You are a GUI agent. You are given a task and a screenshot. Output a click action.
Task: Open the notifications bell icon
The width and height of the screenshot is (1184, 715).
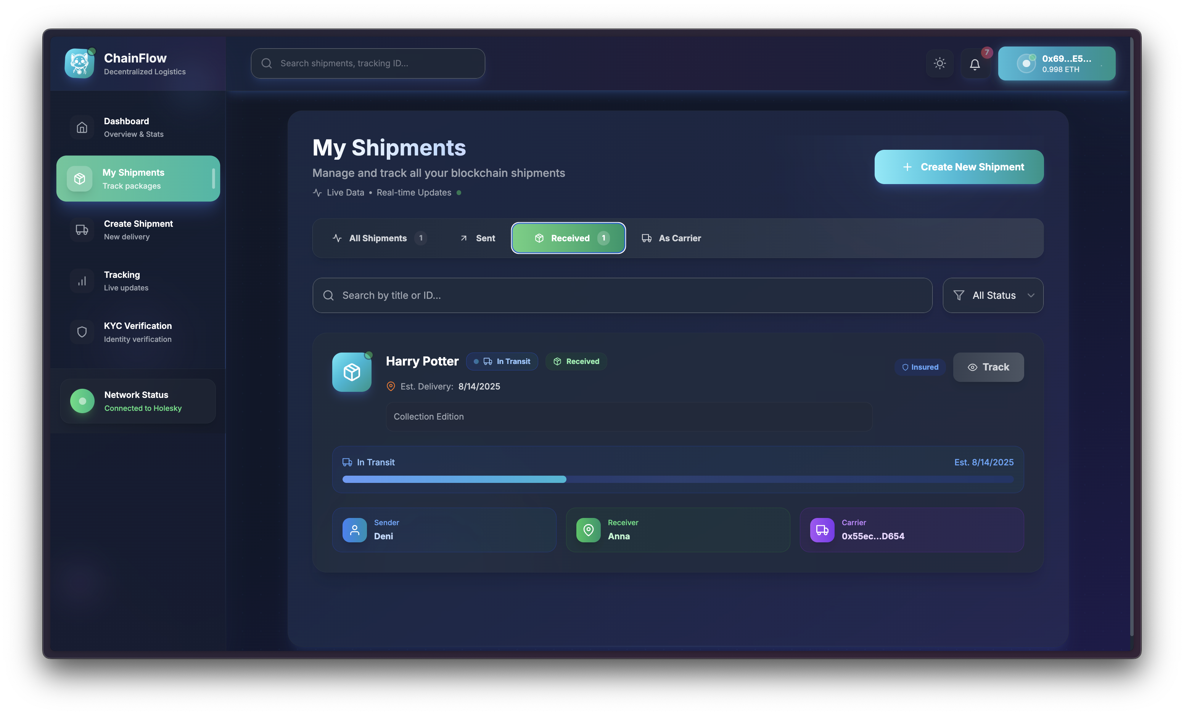point(975,64)
